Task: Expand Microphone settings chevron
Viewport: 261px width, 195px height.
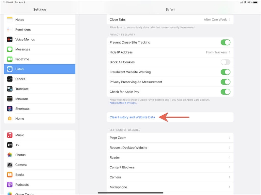Action: [x=230, y=187]
